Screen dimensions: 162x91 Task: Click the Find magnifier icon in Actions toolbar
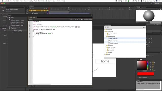pyautogui.click(x=75, y=19)
